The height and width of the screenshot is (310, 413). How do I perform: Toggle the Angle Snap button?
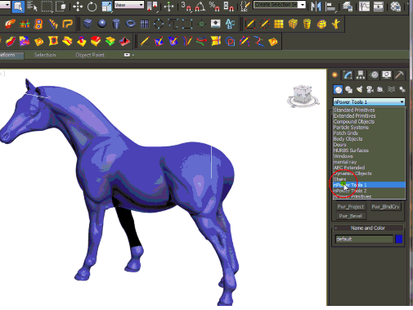pos(200,7)
